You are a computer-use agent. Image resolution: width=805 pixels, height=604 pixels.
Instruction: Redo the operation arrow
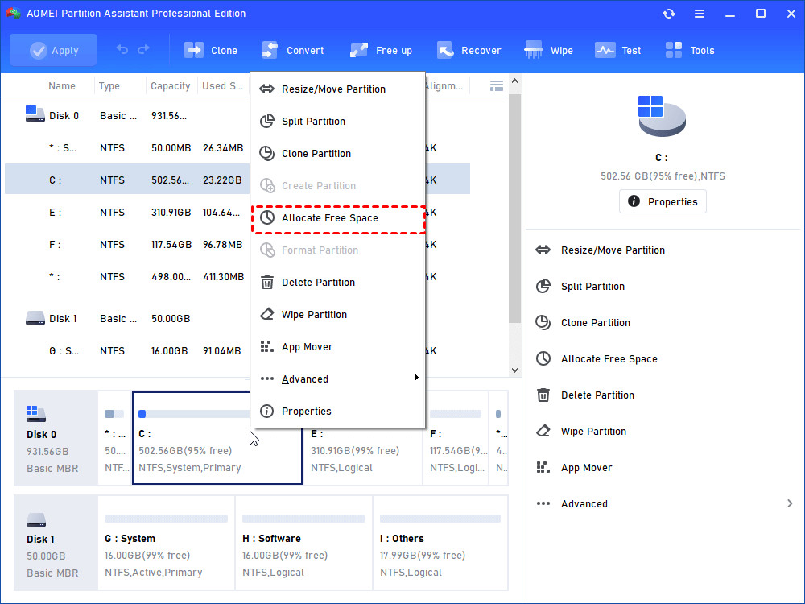pyautogui.click(x=144, y=50)
